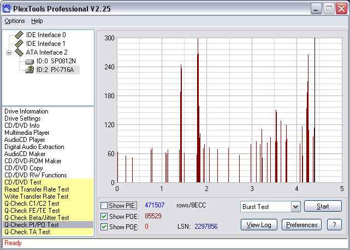Image resolution: width=350 pixels, height=250 pixels.
Task: Open the Options menu
Action: [x=15, y=21]
